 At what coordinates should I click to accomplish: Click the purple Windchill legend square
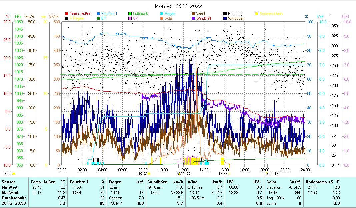pyautogui.click(x=193, y=18)
